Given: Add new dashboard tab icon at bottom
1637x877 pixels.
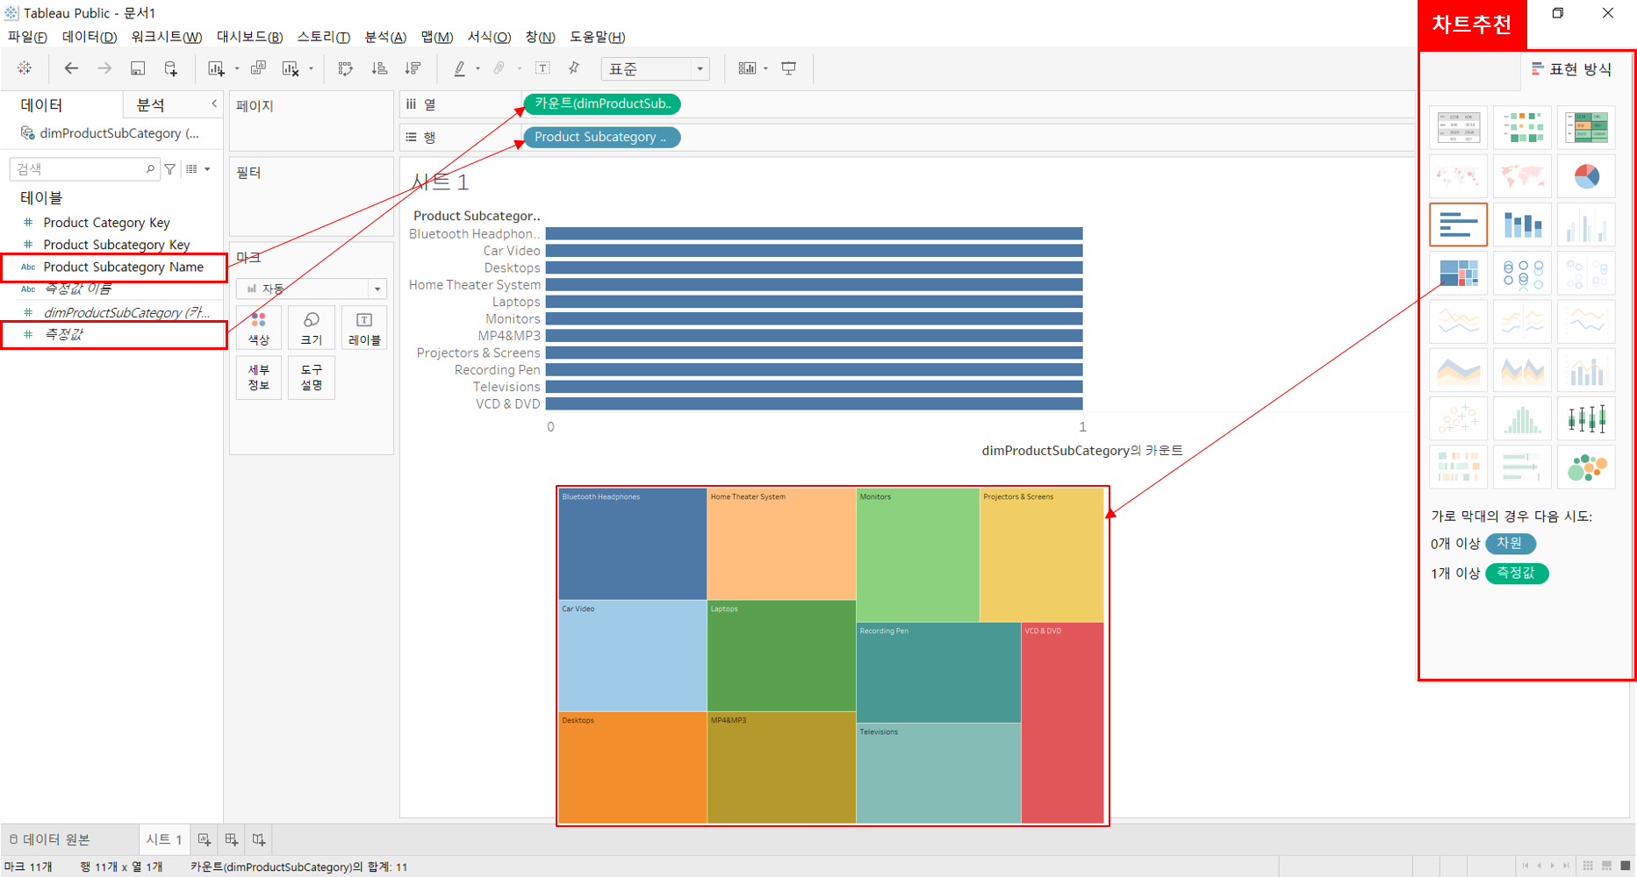Looking at the screenshot, I should pyautogui.click(x=232, y=839).
